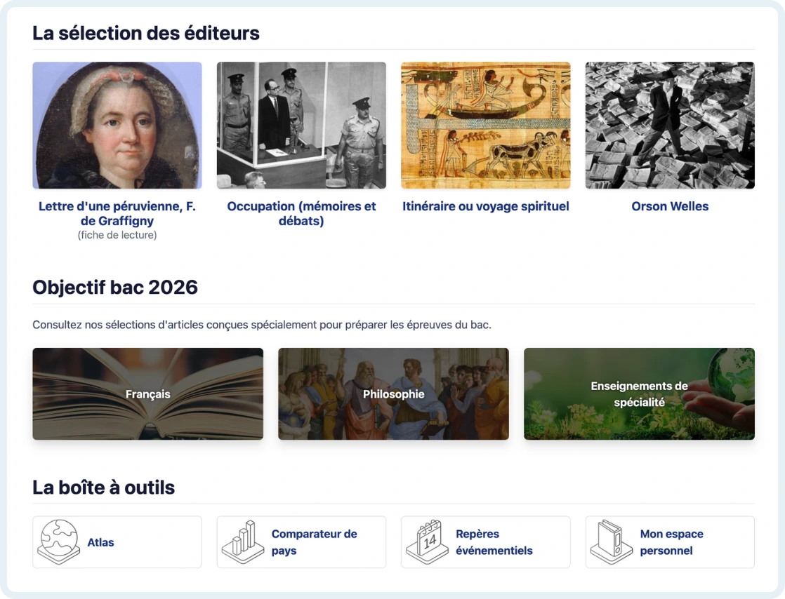Open the Atlas globe icon
The width and height of the screenshot is (785, 599).
point(58,541)
